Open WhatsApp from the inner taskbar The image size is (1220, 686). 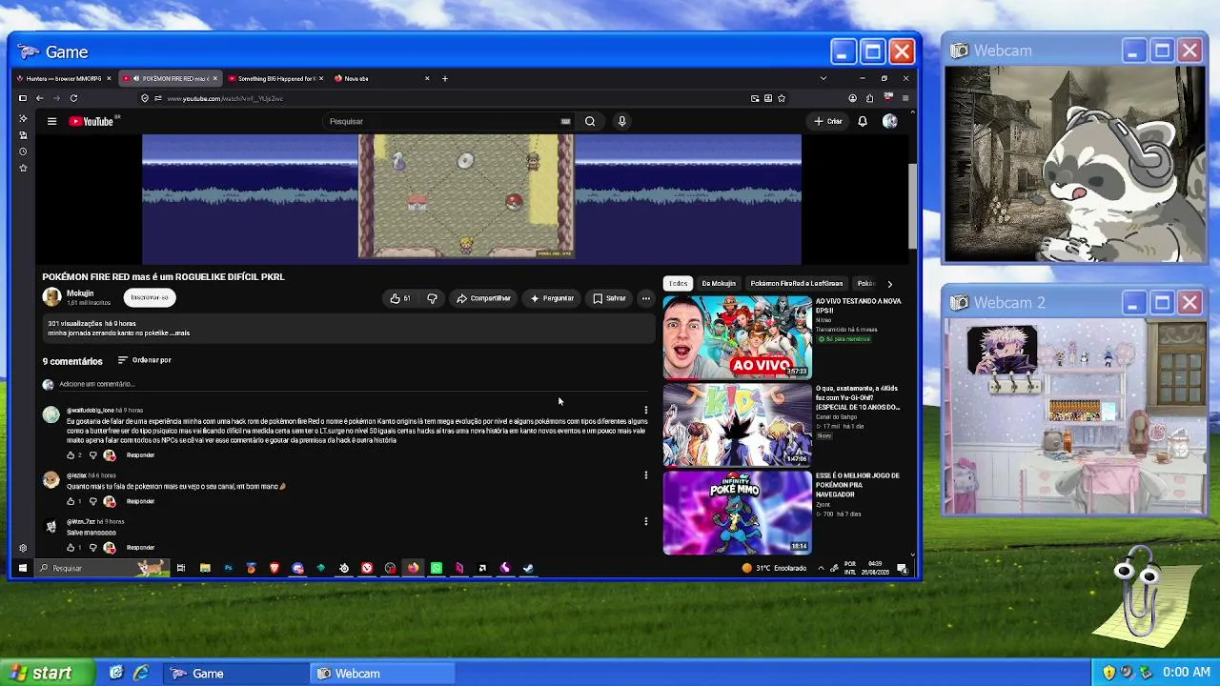437,568
